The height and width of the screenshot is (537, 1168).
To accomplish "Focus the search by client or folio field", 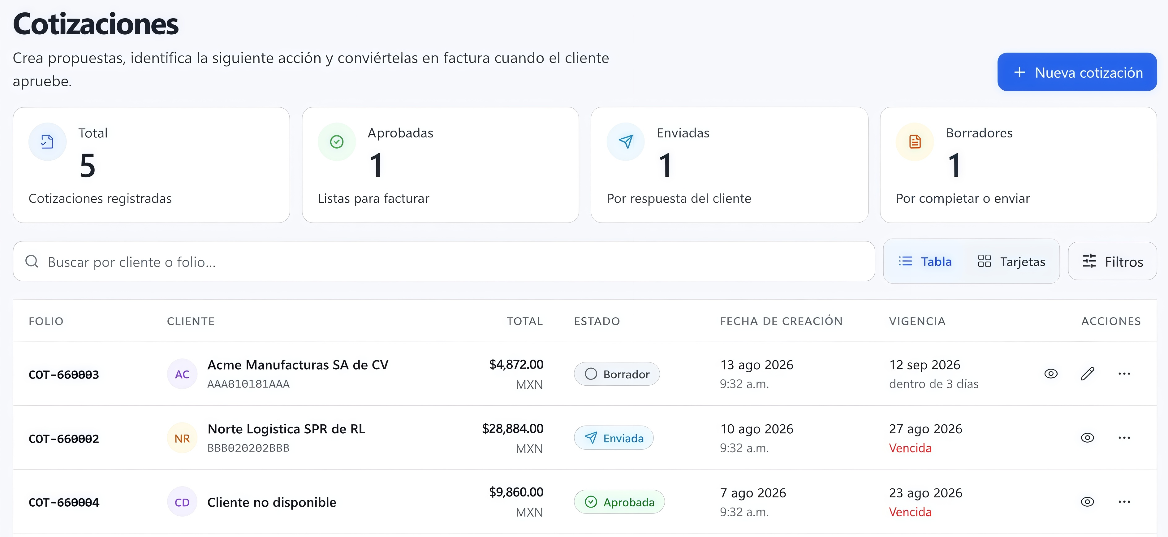I will pyautogui.click(x=444, y=261).
